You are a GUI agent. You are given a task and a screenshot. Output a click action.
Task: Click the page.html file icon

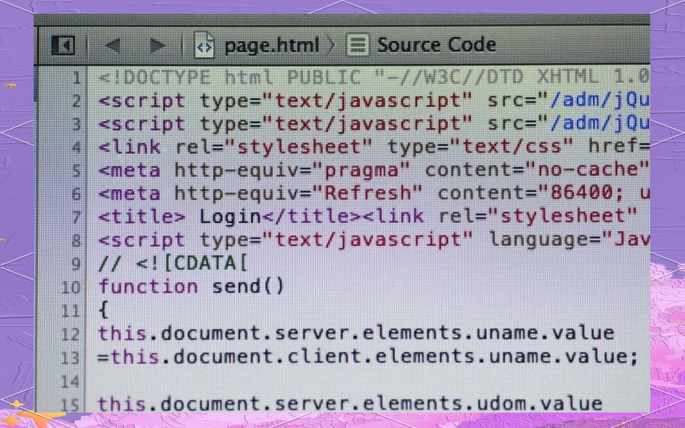[x=204, y=45]
